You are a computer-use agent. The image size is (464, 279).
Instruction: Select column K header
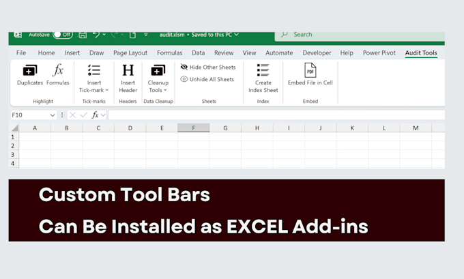pos(352,128)
